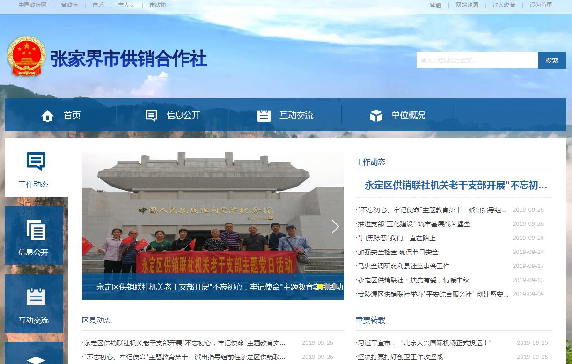Click the clipboard icon beside 互动交流 in navbar

point(264,116)
